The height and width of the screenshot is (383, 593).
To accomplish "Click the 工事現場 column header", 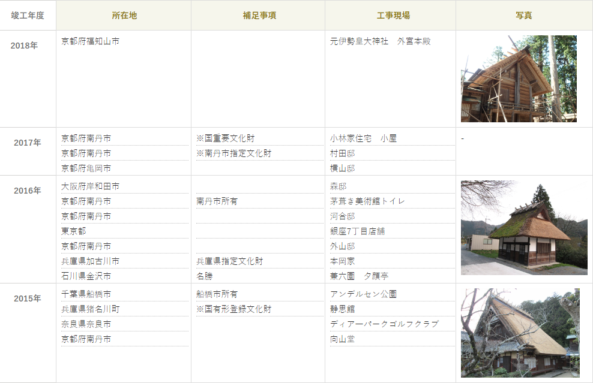I will point(390,16).
